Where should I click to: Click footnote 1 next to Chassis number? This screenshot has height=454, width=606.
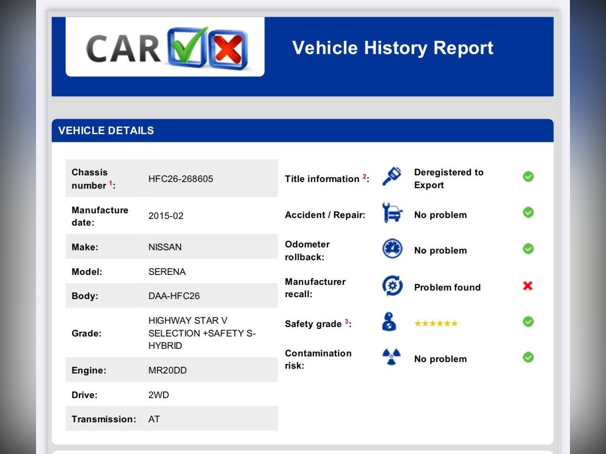coord(111,183)
